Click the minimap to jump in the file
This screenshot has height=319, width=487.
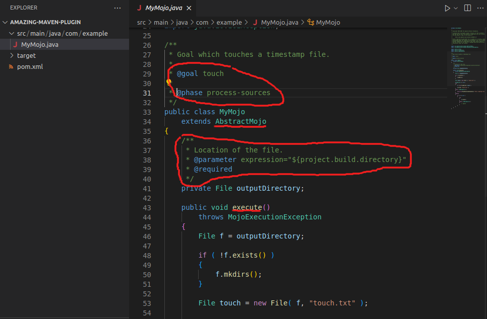(x=466, y=65)
